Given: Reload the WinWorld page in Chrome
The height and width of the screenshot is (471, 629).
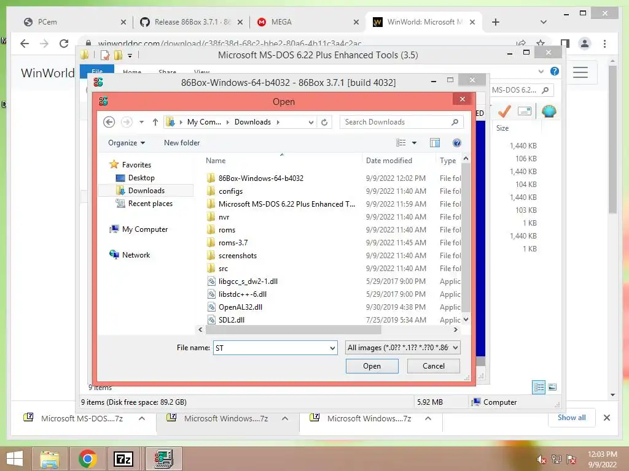Looking at the screenshot, I should (x=64, y=44).
